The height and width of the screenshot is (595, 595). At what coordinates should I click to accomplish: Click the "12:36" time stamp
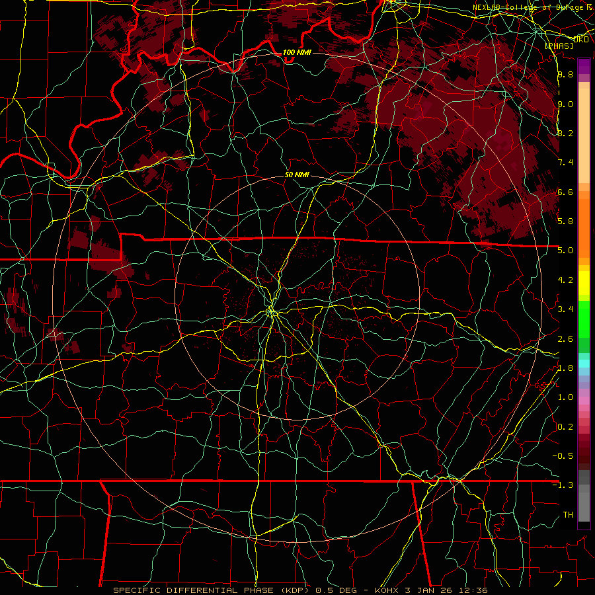pyautogui.click(x=473, y=590)
